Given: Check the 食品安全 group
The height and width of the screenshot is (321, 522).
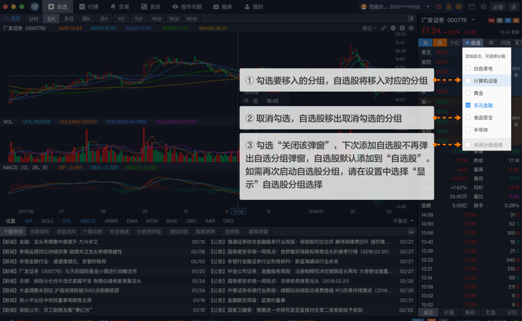Looking at the screenshot, I should pos(468,118).
